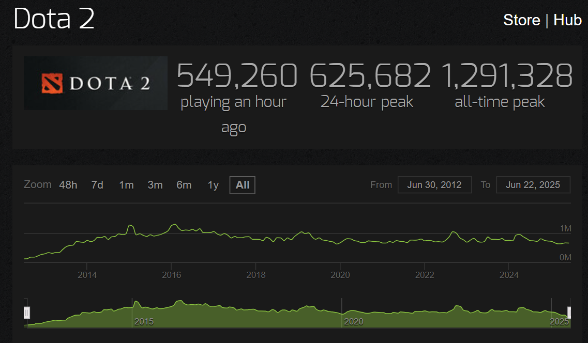Click the 625,682 24-hour peak value
588x343 pixels.
(370, 75)
